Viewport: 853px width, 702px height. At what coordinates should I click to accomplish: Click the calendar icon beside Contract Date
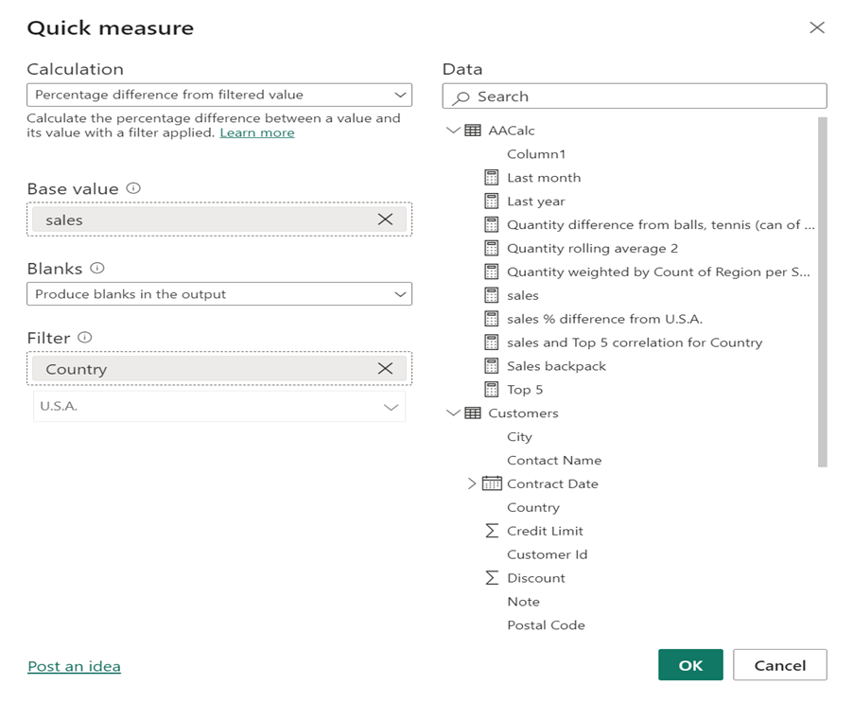point(492,483)
